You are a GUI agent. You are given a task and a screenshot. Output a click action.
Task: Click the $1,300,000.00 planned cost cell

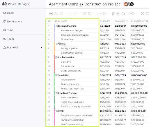pyautogui.click(x=139, y=26)
